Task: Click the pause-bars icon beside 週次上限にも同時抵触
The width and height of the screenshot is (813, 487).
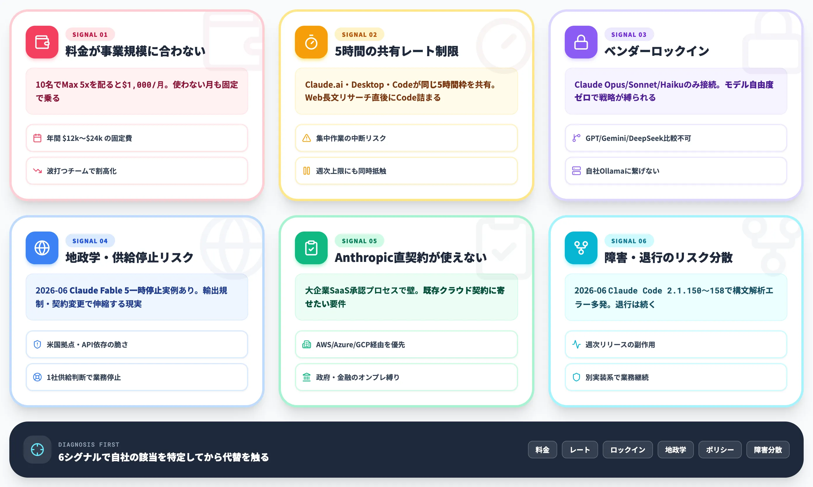Action: pyautogui.click(x=307, y=171)
